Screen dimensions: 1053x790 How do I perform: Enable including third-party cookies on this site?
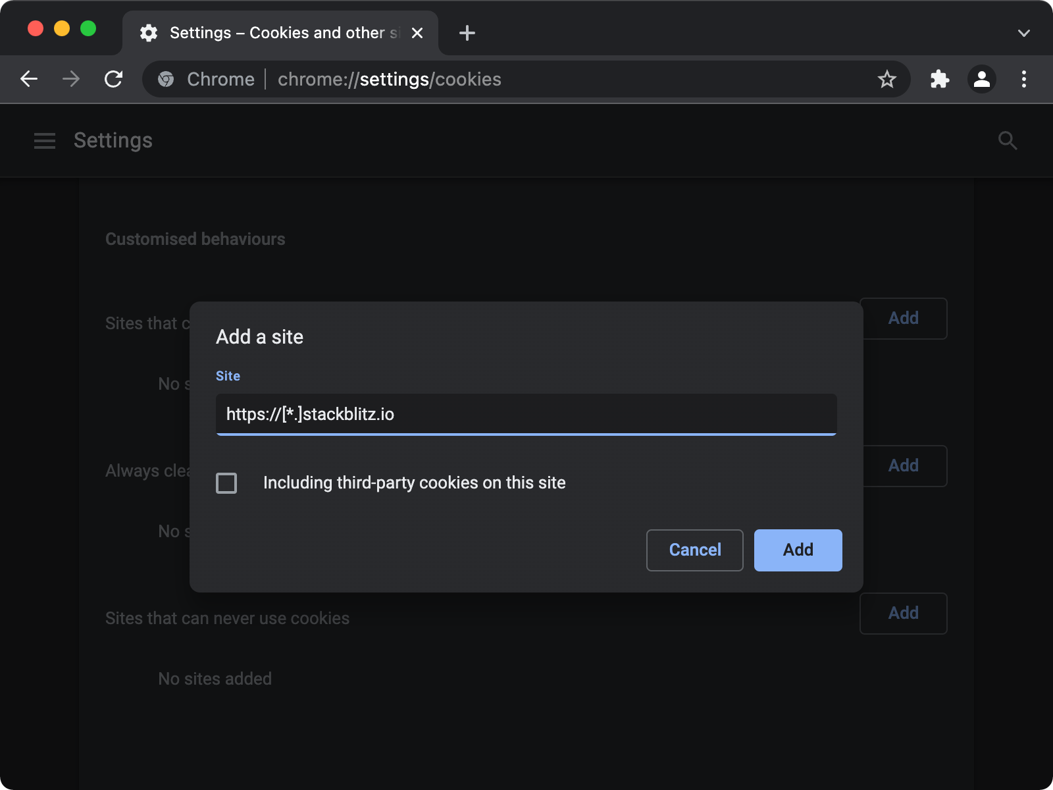pos(226,483)
